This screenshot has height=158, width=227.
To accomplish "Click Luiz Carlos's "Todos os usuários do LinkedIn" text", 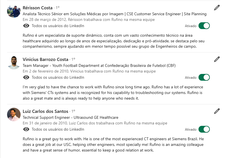I will (58, 130).
